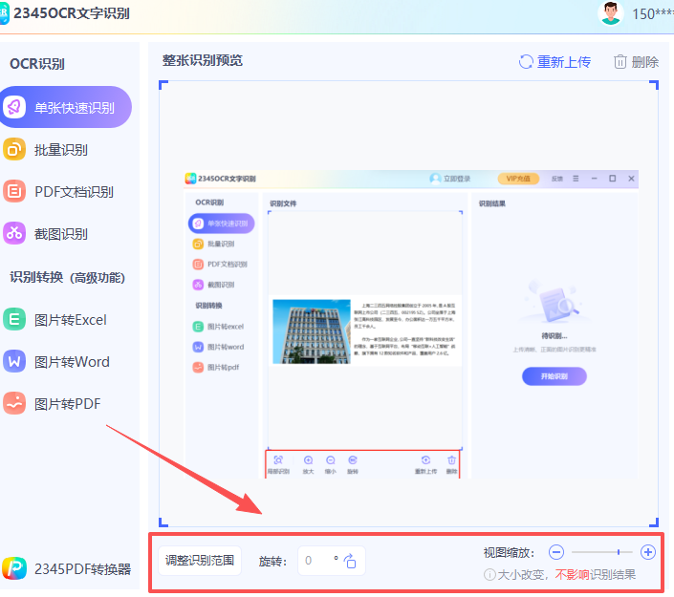Click the 图片转Excel icon
674x597 pixels.
tap(14, 320)
